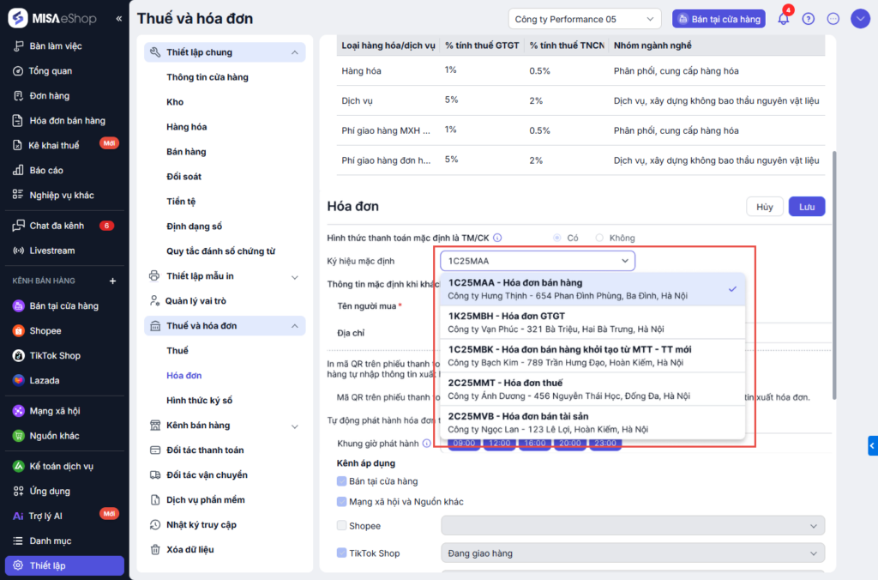
Task: Click the Hủy cancel button
Action: tap(764, 207)
